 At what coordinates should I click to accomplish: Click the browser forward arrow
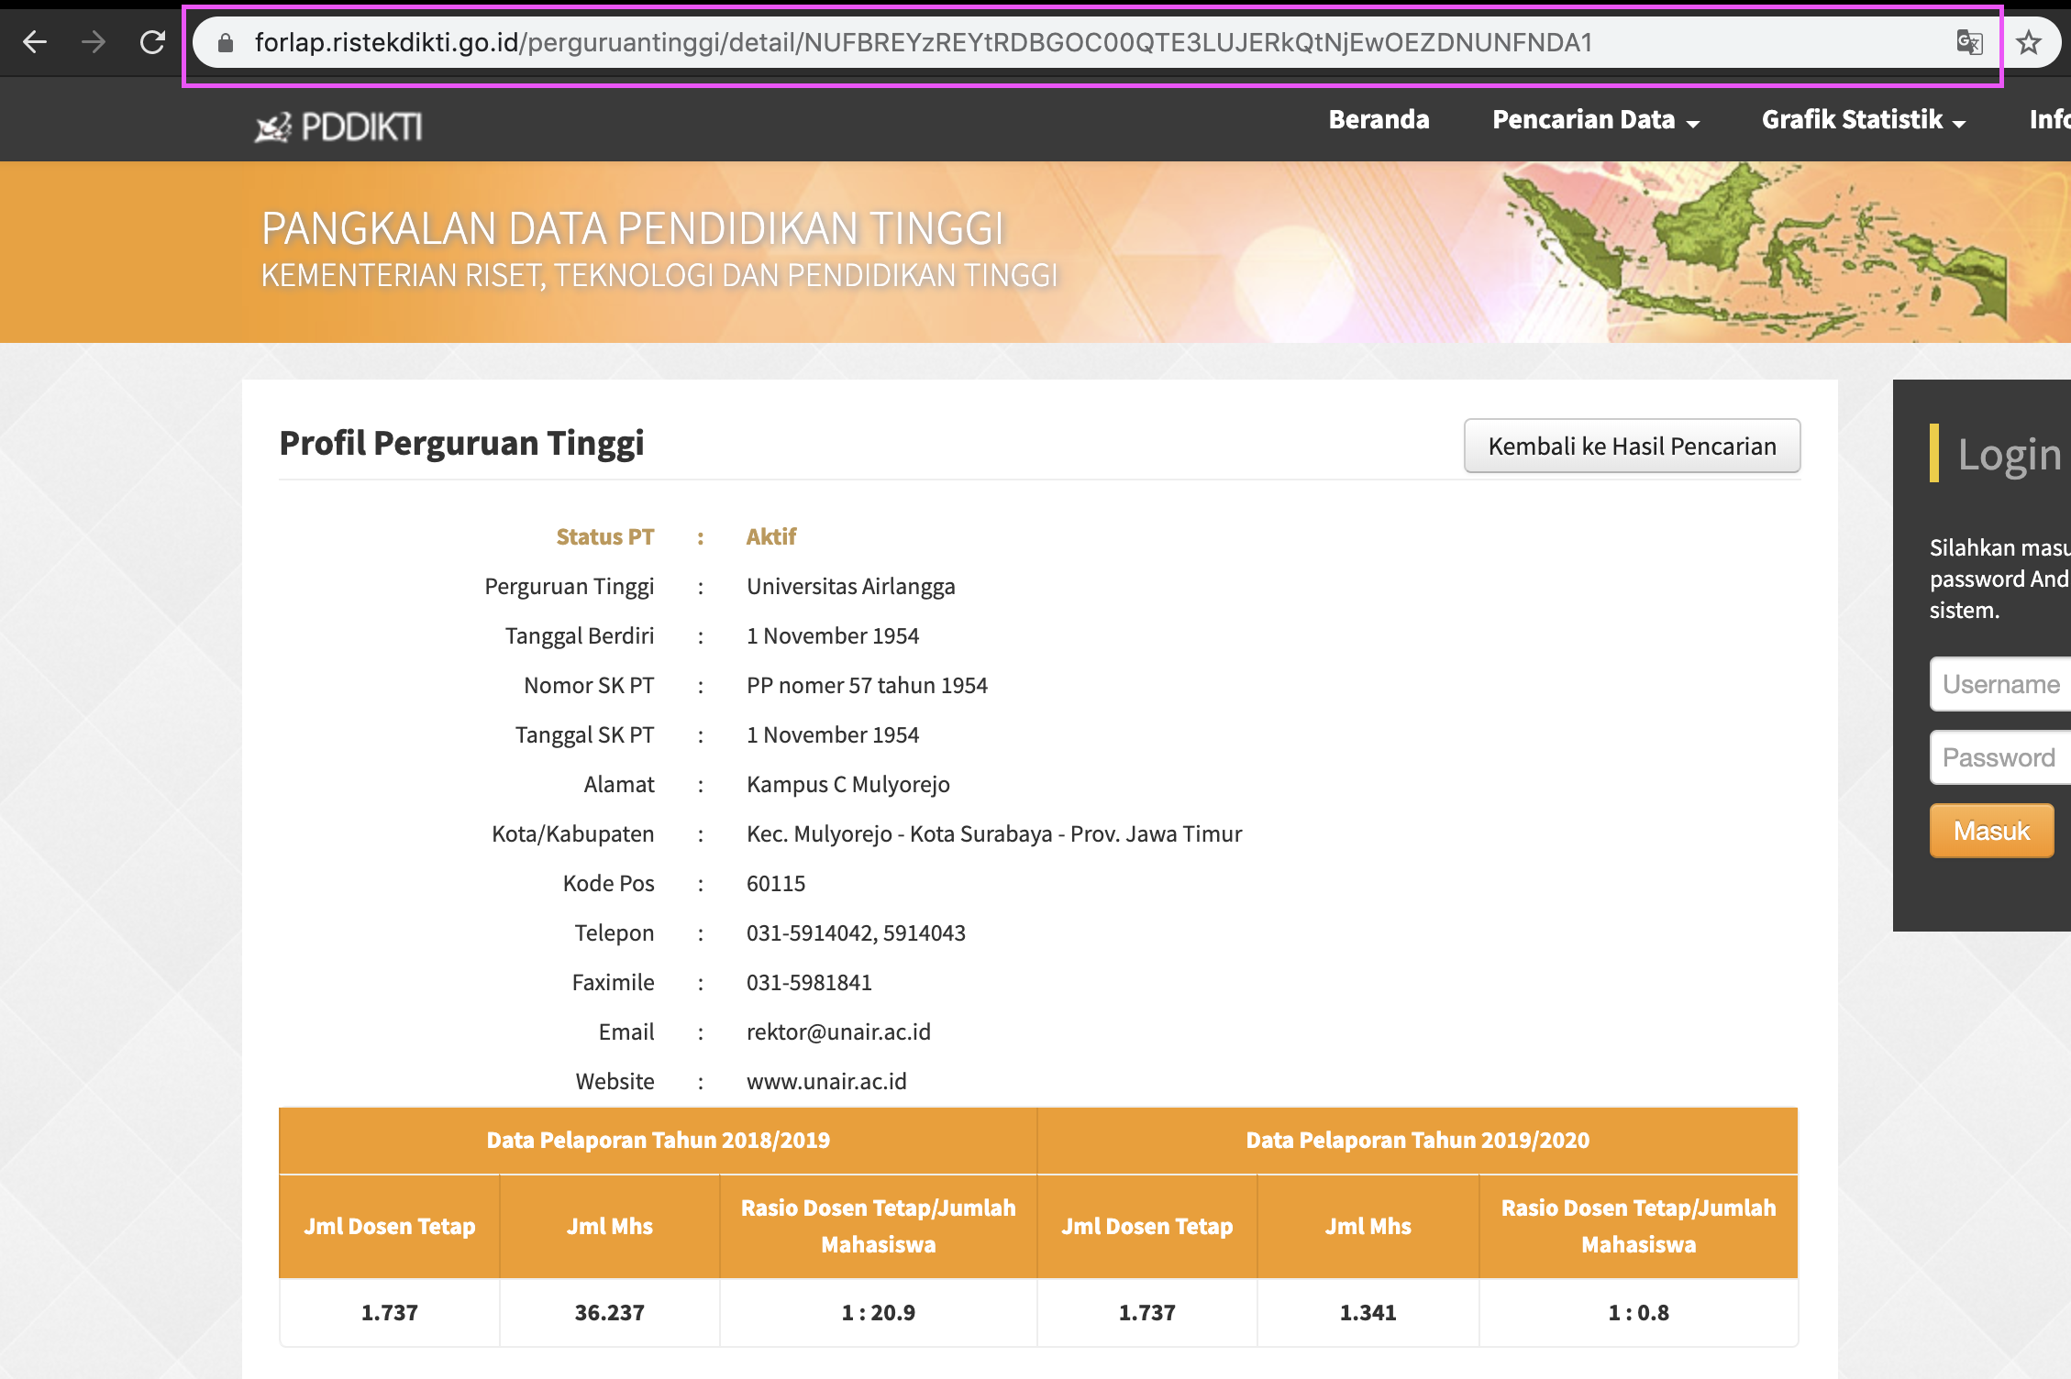click(94, 42)
